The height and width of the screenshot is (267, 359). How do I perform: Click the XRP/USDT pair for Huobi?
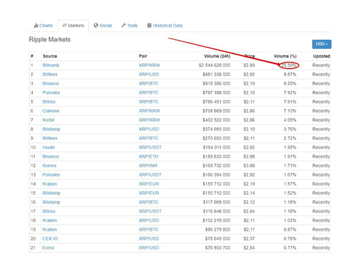tap(150, 147)
